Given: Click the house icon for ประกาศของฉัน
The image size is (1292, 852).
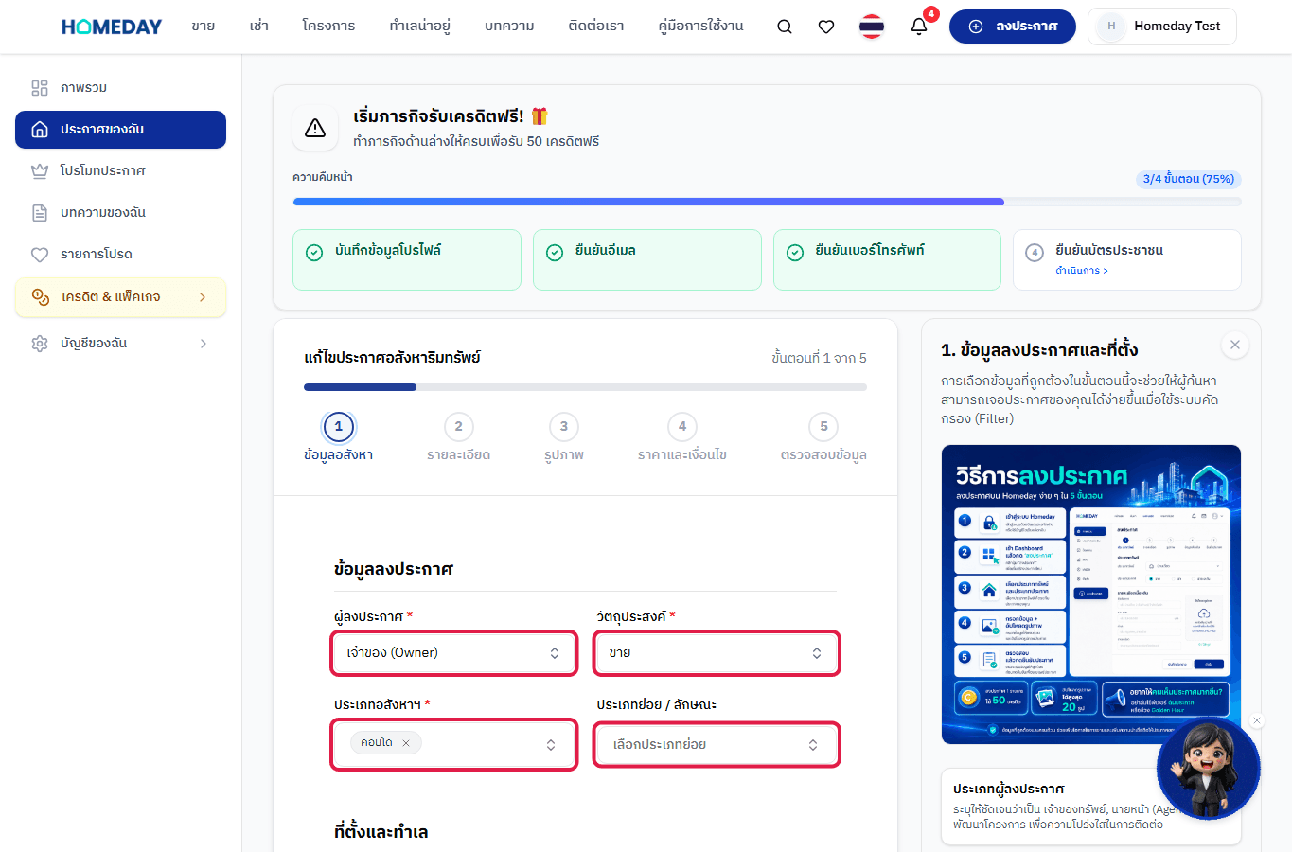Looking at the screenshot, I should click(40, 130).
